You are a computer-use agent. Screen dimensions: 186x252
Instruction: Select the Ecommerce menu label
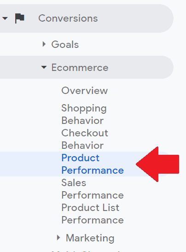(x=80, y=67)
